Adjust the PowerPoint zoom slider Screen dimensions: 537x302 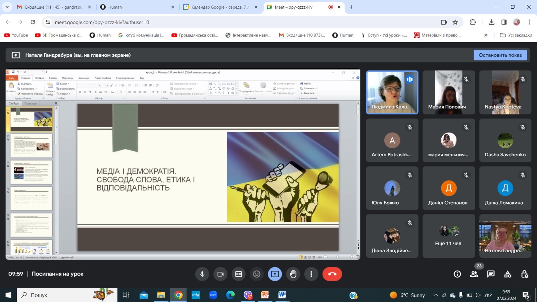[338, 257]
